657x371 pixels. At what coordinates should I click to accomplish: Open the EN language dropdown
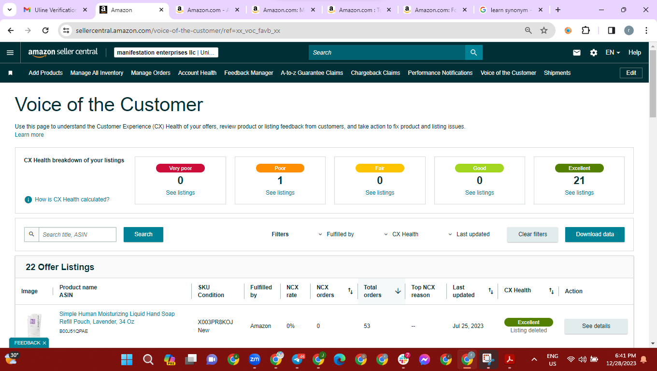tap(613, 53)
